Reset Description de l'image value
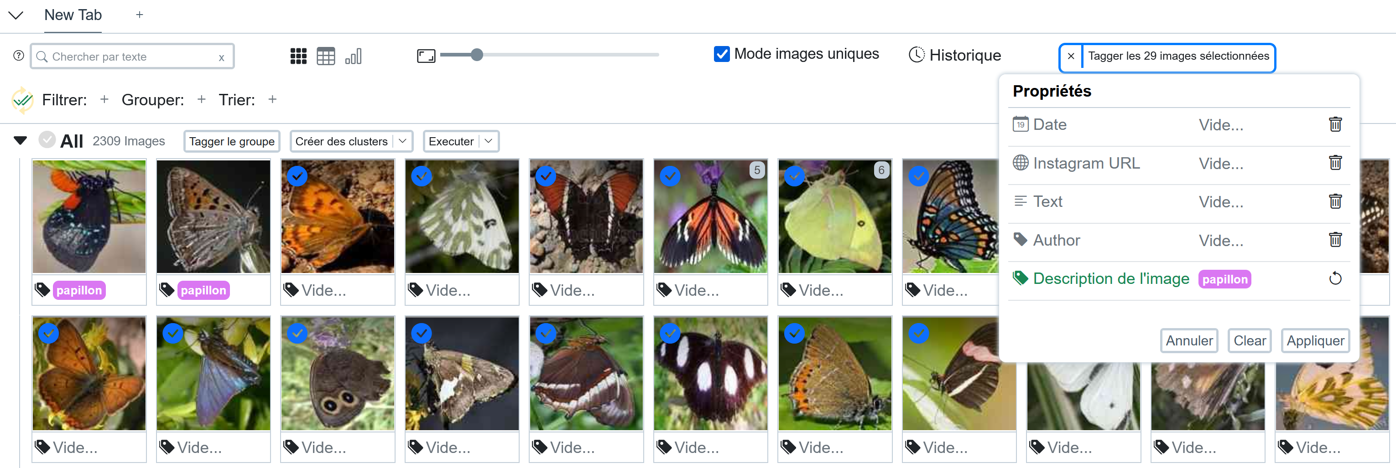 tap(1335, 278)
